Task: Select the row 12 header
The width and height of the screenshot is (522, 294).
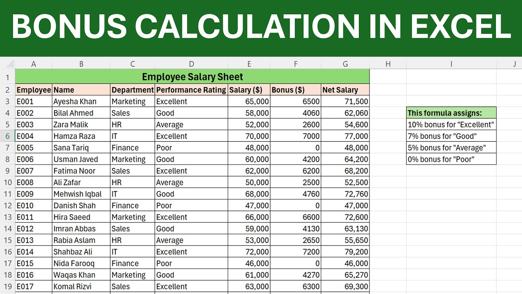Action: point(7,205)
